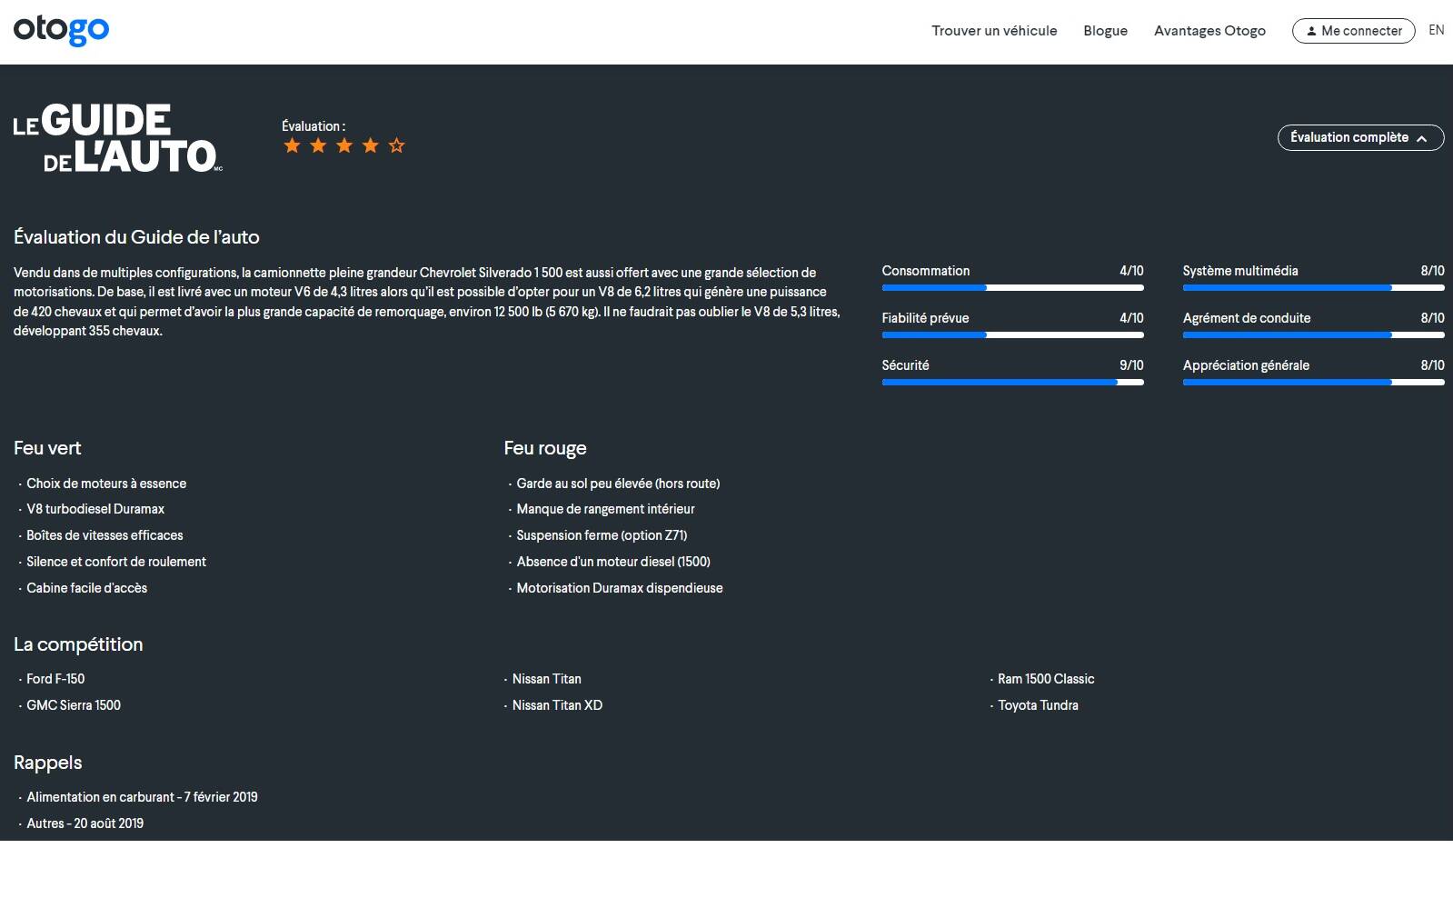Click the user icon in Me connecter
Screen dimensions: 1453x908
pos(1311,31)
